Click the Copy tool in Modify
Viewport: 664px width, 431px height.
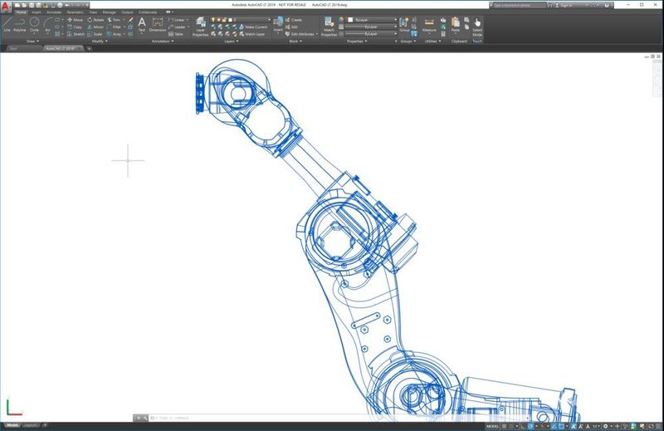(x=75, y=27)
